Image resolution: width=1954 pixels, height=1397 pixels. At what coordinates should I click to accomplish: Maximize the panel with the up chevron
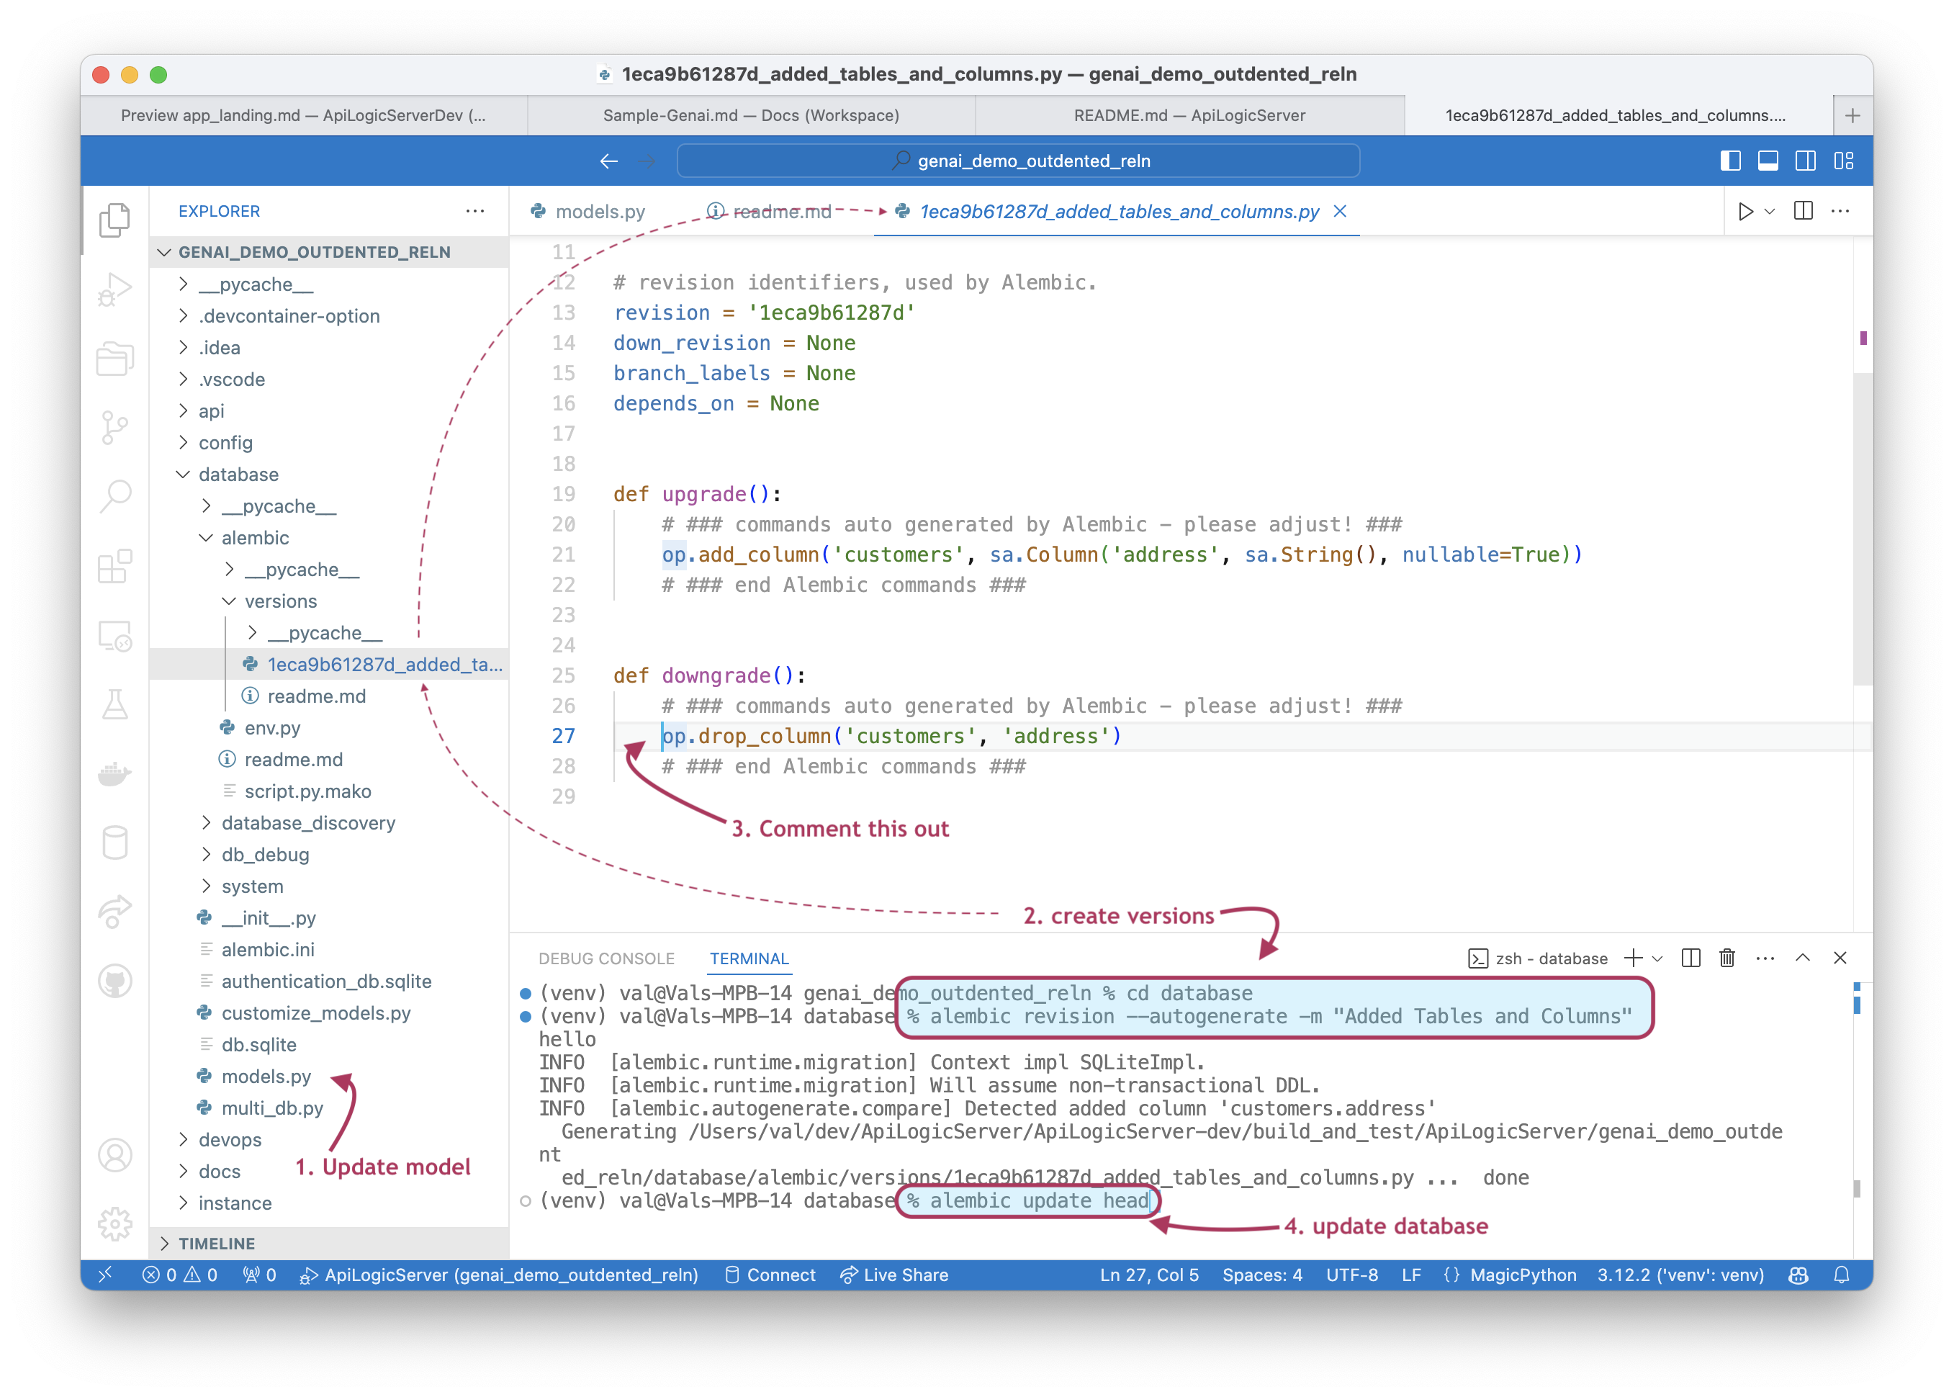(x=1803, y=958)
